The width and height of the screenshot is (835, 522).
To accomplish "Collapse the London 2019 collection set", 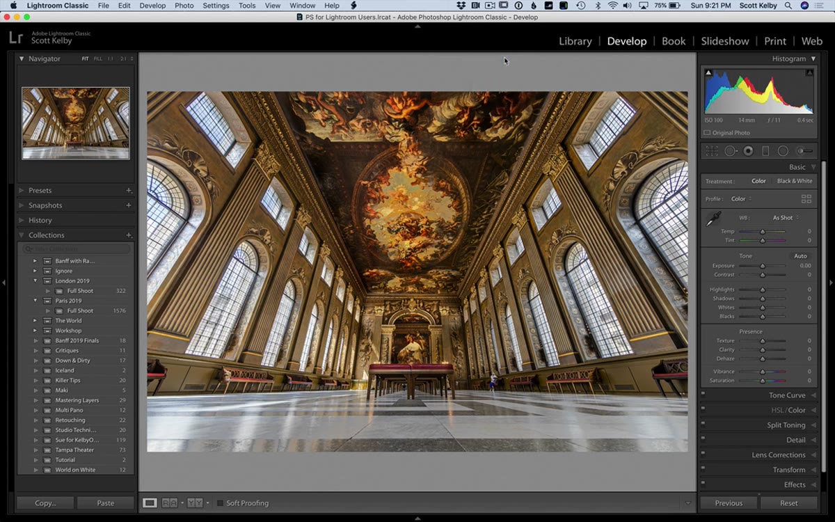I will tap(35, 280).
